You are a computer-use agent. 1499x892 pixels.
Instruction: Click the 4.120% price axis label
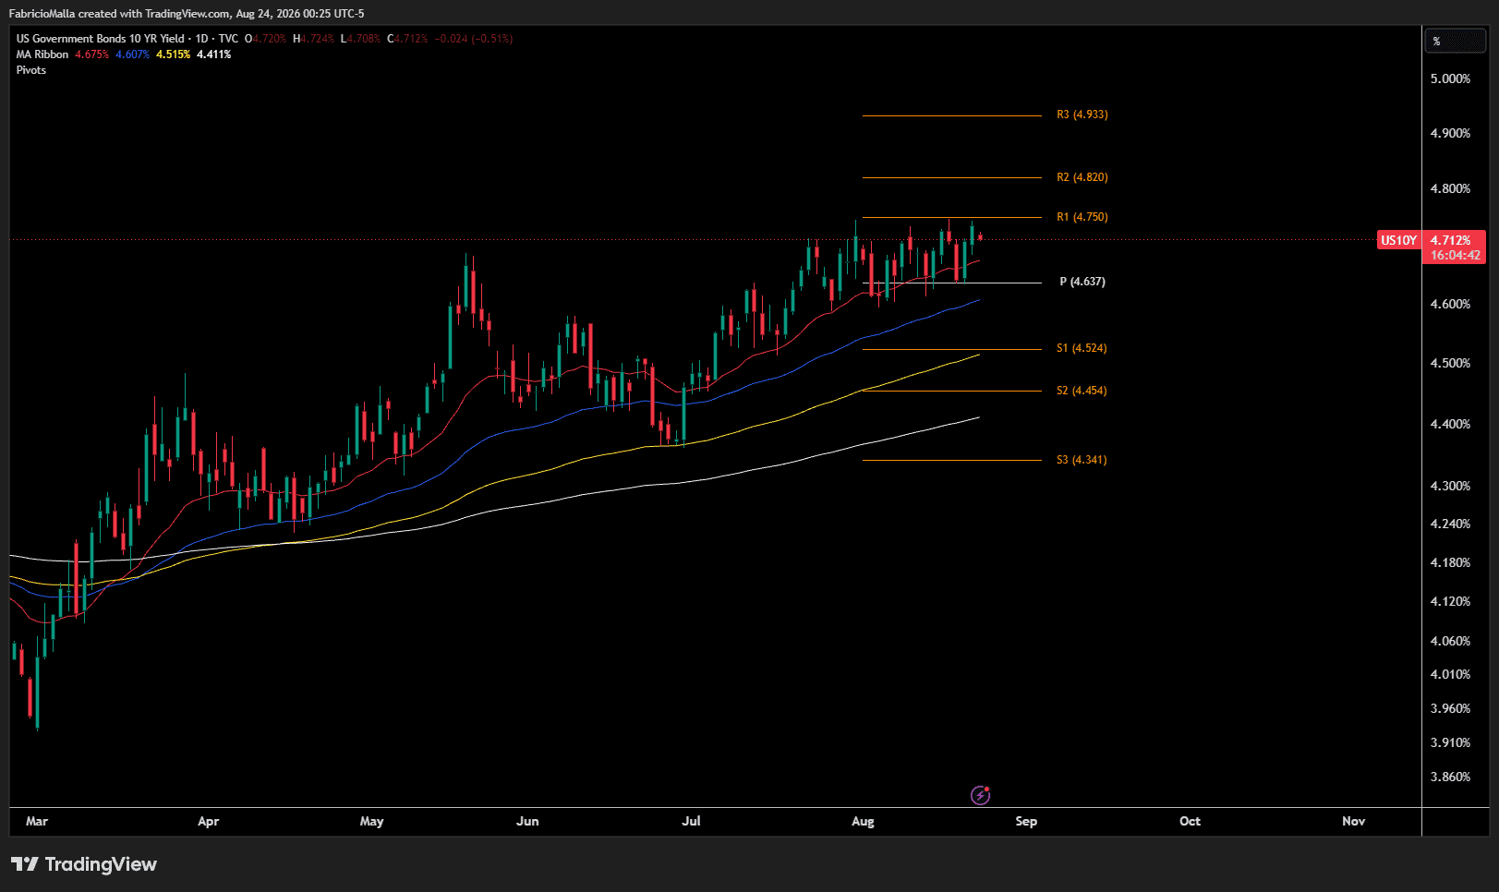1451,601
